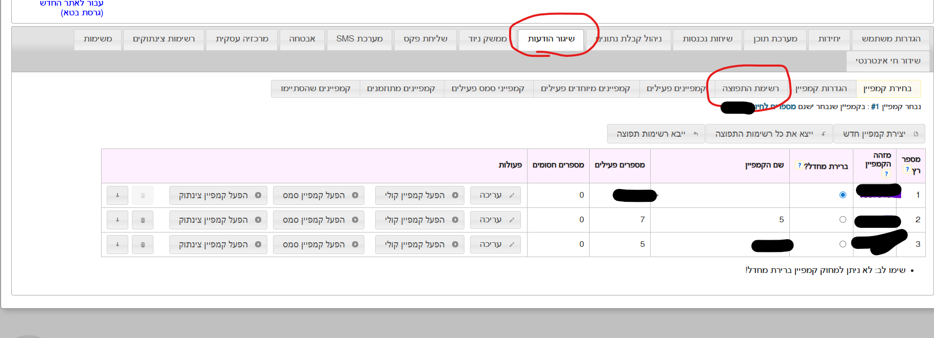The width and height of the screenshot is (934, 338).
Task: Open the מערכת SMS tab
Action: (359, 39)
